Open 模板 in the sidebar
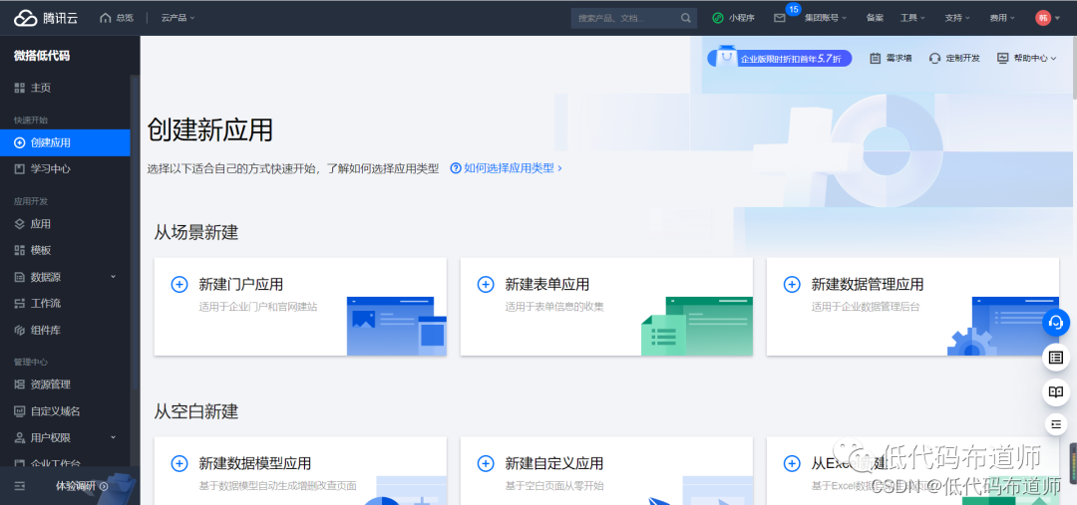This screenshot has width=1077, height=505. (65, 250)
